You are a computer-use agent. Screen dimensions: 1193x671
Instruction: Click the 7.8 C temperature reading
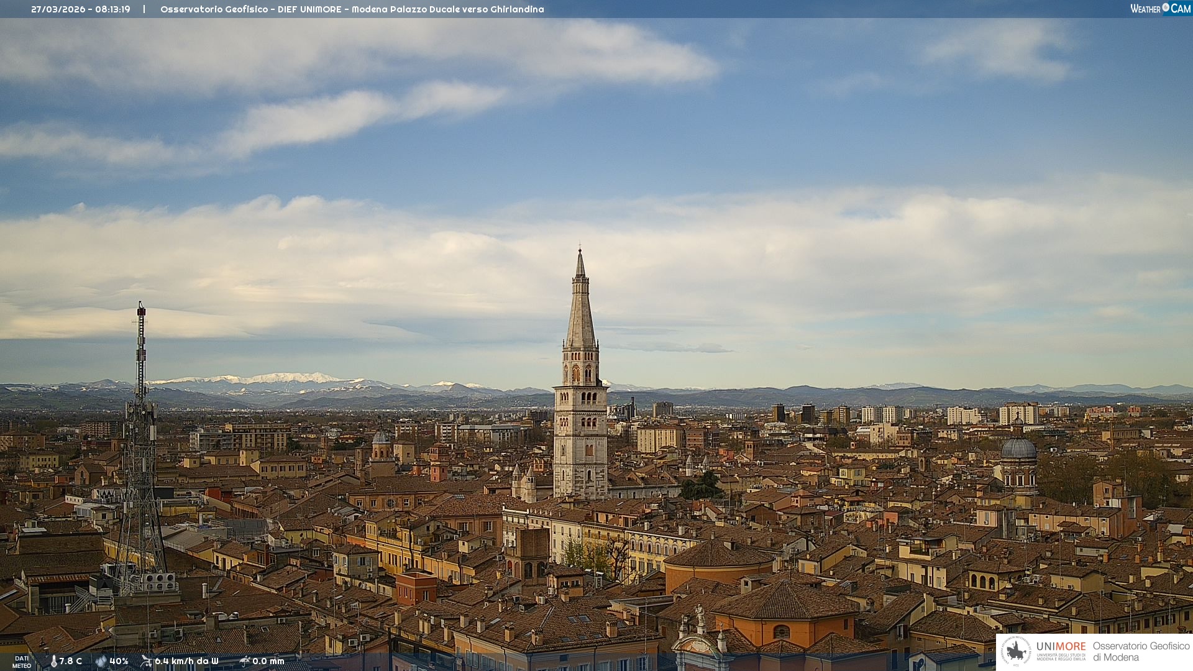[x=71, y=661]
